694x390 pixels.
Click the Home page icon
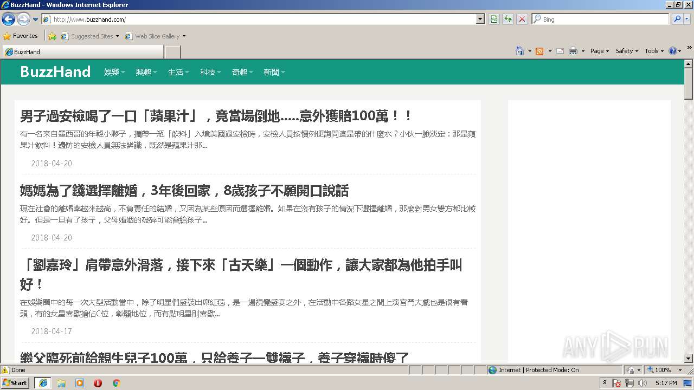[520, 51]
